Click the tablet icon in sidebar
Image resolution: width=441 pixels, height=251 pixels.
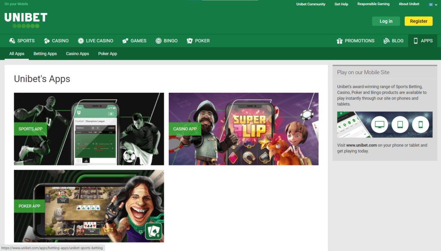click(400, 124)
